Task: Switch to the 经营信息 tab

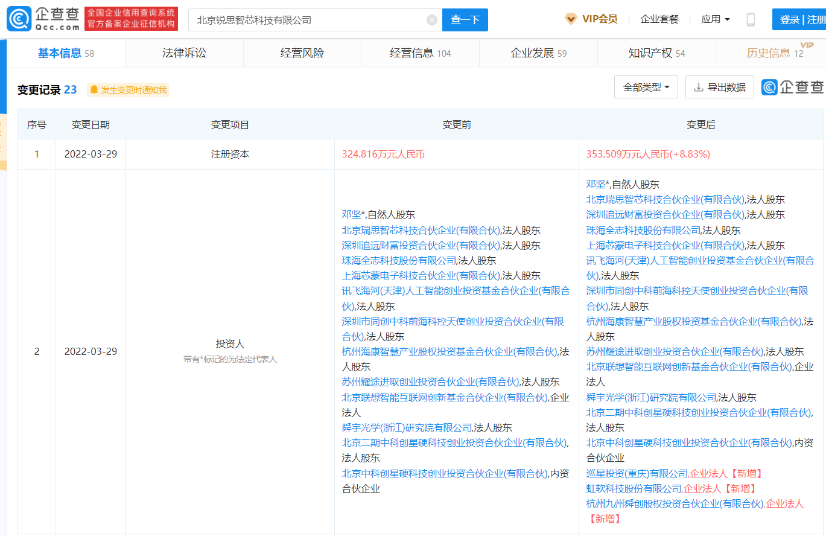Action: pos(421,53)
